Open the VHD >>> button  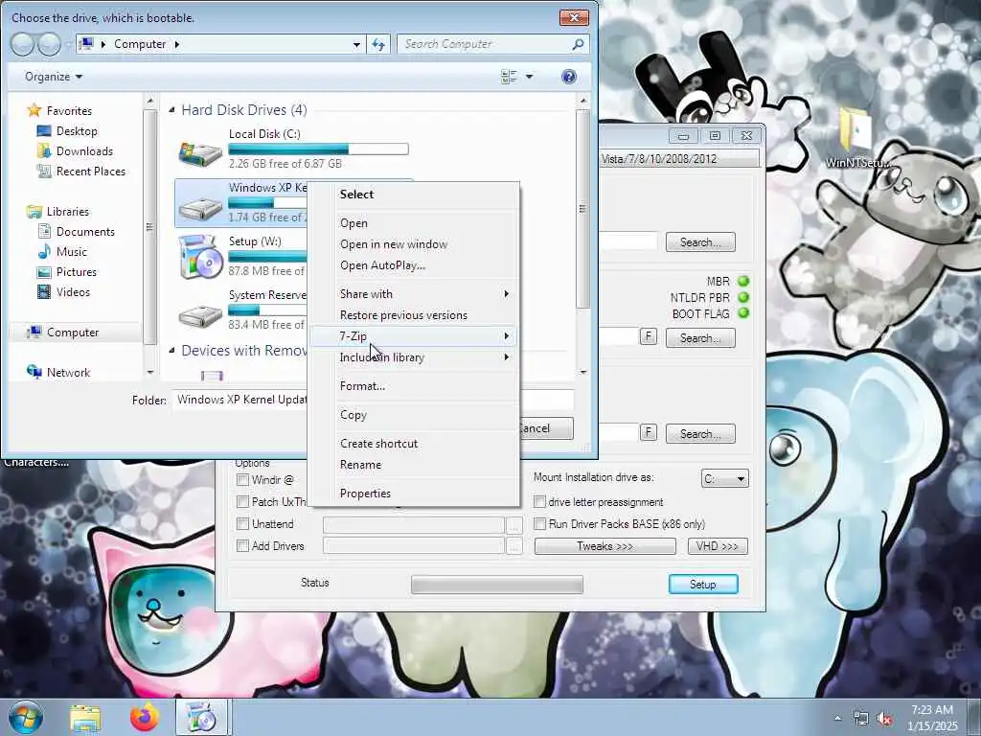point(718,546)
